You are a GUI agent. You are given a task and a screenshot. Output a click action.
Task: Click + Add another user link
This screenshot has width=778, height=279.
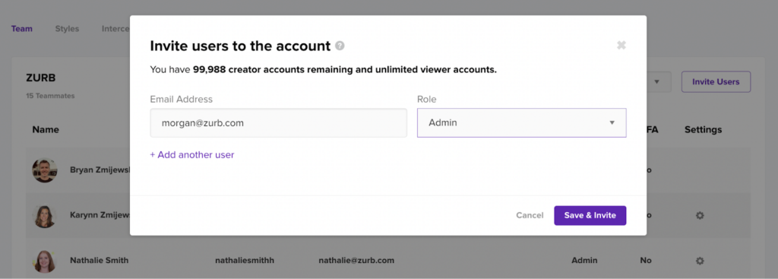point(192,155)
